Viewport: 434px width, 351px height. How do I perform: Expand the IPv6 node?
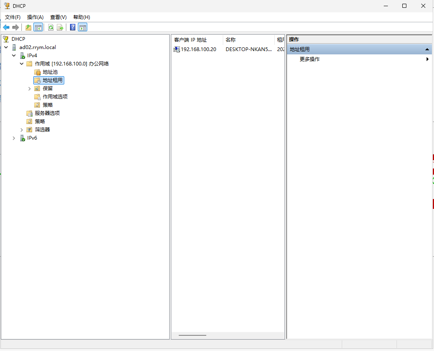tap(14, 138)
